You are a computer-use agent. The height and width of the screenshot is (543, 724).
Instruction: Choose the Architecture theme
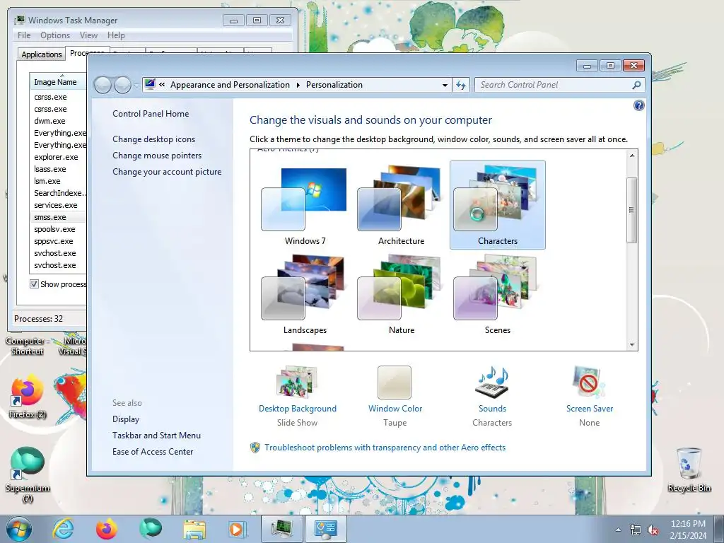401,206
